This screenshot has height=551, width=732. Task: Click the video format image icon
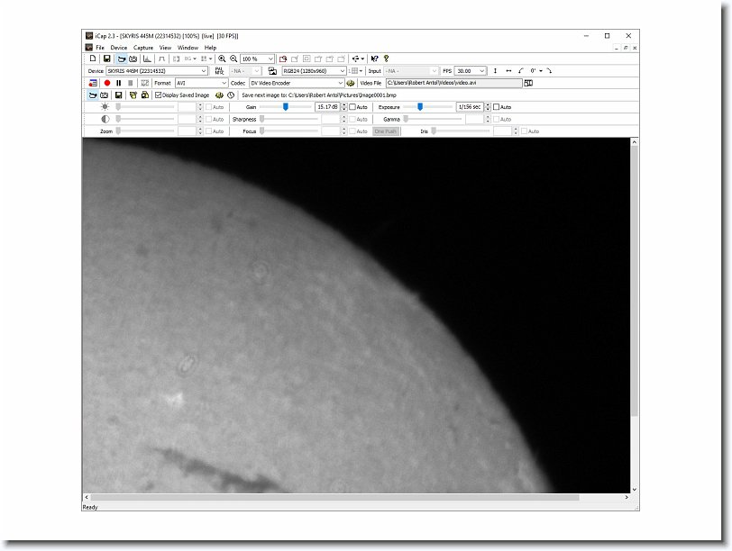272,71
